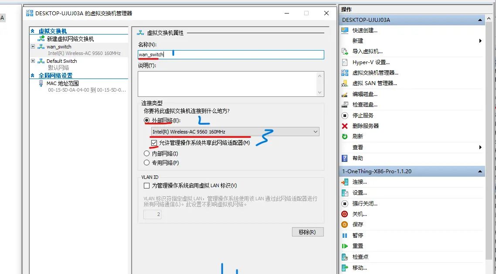Click the Hyper-V 设置 page icon
This screenshot has height=274, width=496.
(x=345, y=62)
